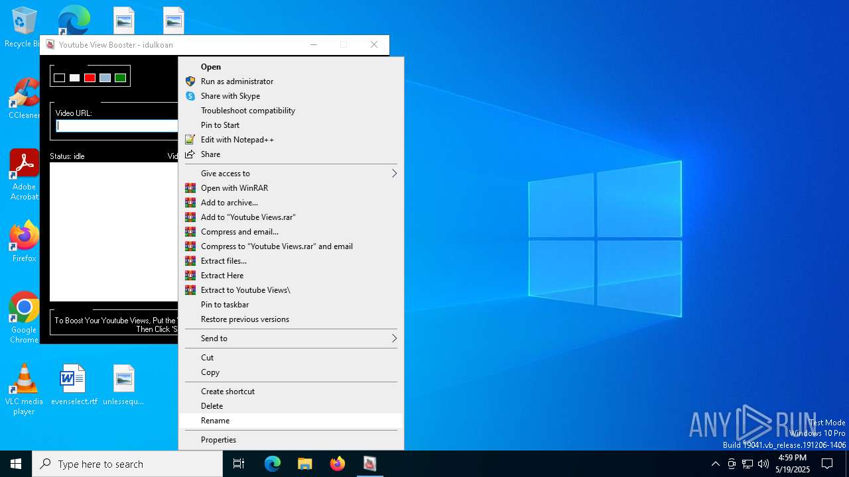Choose Delete in the context menu
This screenshot has width=849, height=477.
point(291,406)
